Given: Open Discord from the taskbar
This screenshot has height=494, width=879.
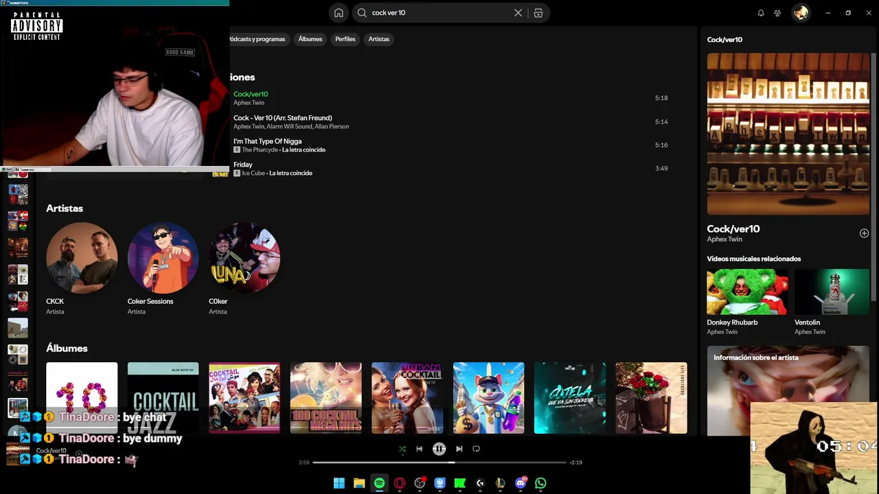Looking at the screenshot, I should coord(521,483).
